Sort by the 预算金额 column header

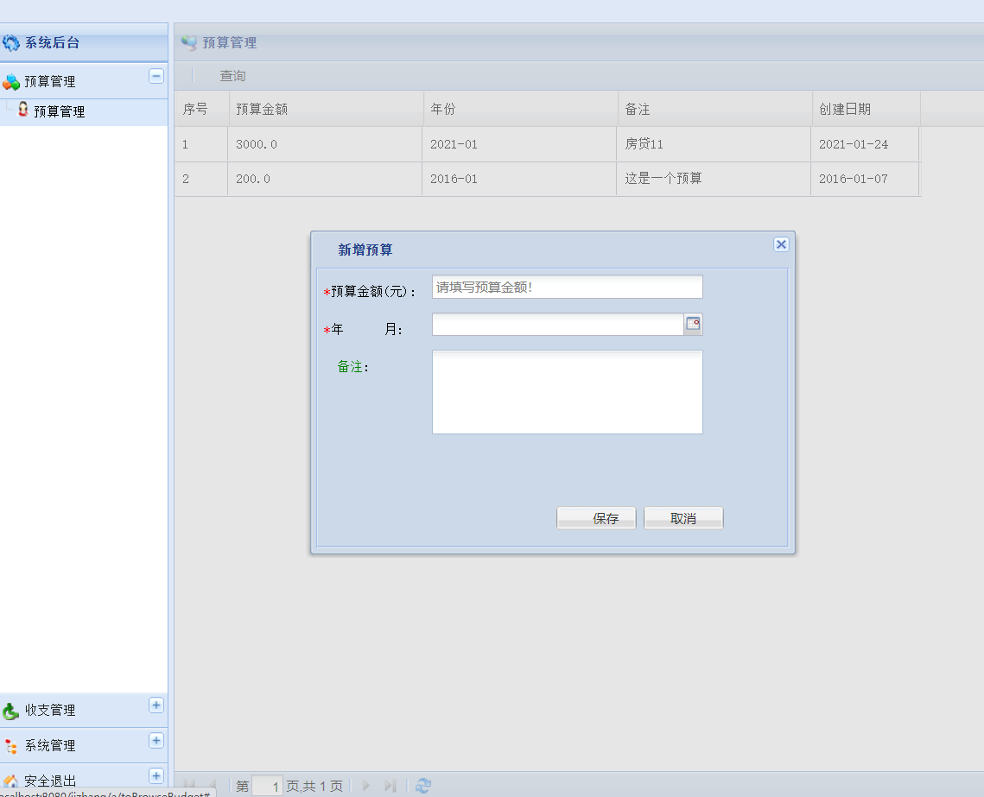click(327, 109)
